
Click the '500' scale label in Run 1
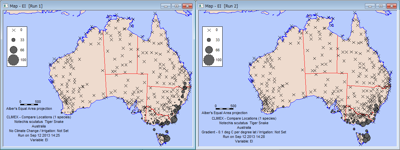38,102
